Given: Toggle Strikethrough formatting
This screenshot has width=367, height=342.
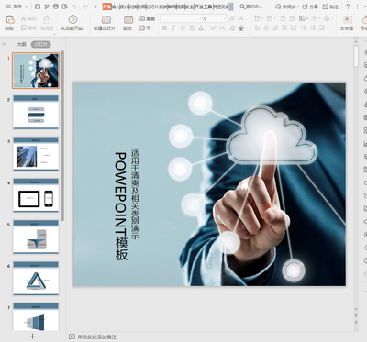Looking at the screenshot, I should (x=192, y=28).
